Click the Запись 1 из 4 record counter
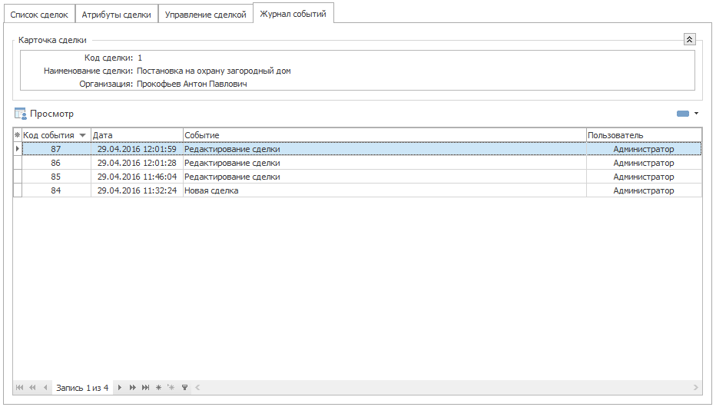This screenshot has width=716, height=407. [82, 388]
